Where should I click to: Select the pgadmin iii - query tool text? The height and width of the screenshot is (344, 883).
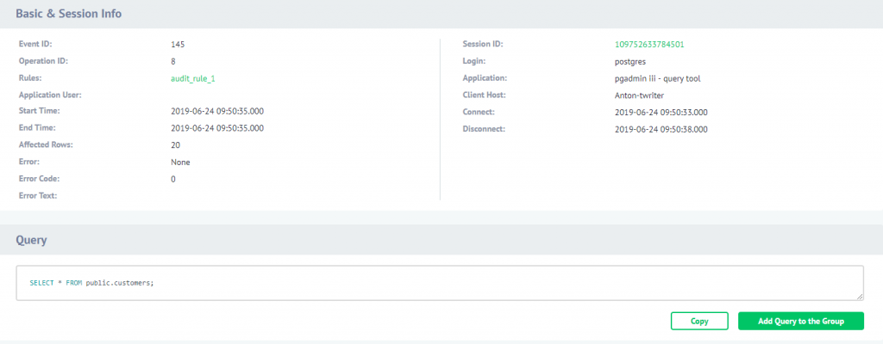click(x=651, y=78)
